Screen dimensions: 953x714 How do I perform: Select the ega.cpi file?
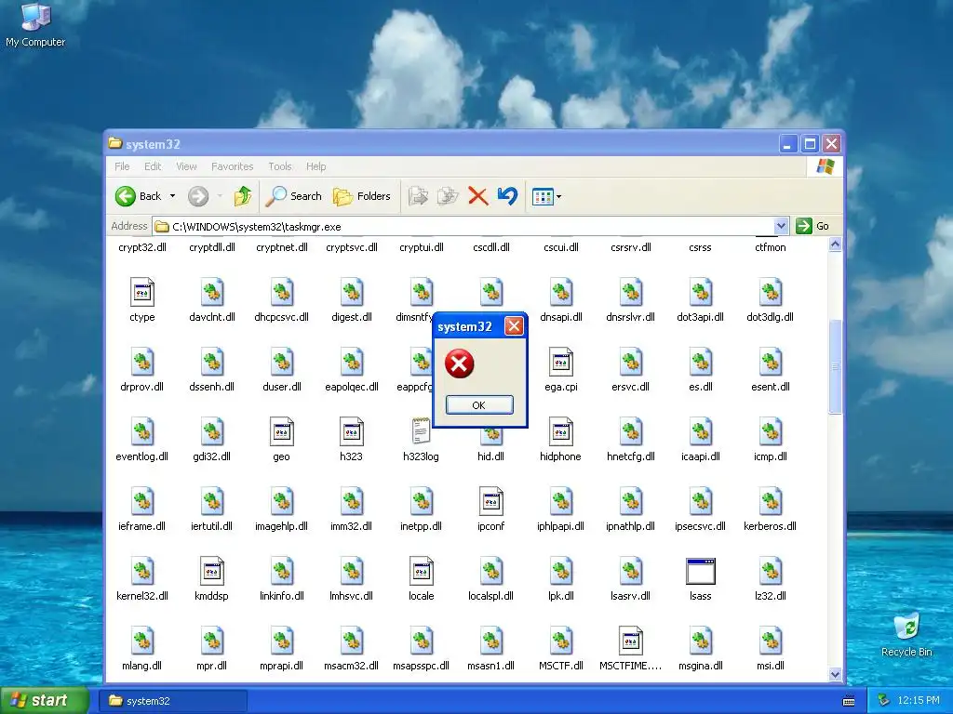coord(561,370)
